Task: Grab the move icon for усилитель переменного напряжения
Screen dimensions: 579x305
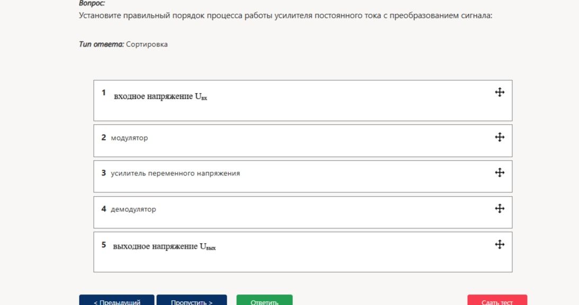Action: click(500, 172)
